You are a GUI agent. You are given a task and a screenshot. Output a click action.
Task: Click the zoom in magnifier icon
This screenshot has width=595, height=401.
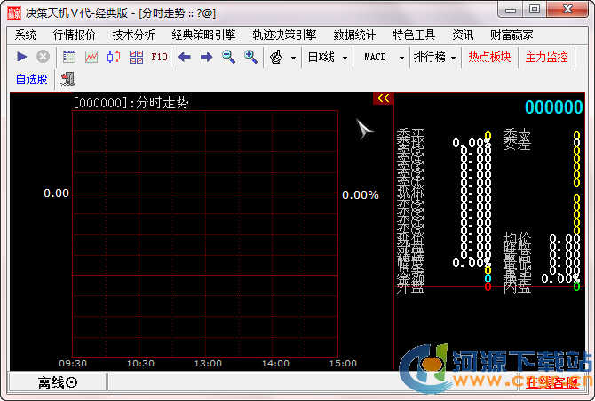(x=250, y=57)
